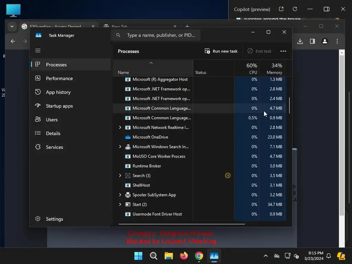Open a new Chrome tab with plus

187,26
